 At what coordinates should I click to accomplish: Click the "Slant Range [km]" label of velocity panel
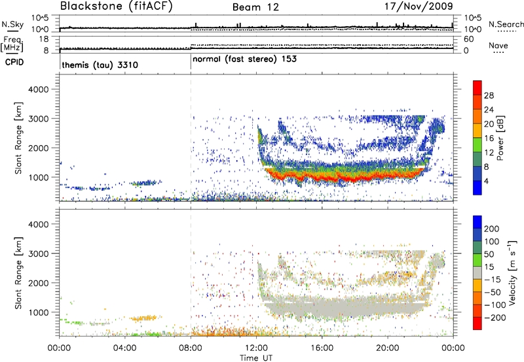coord(18,273)
